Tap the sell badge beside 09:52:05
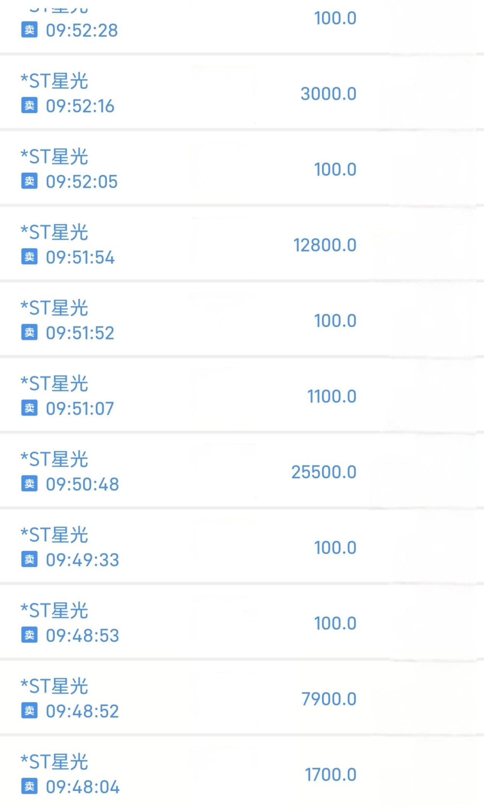The image size is (484, 808). pos(30,181)
